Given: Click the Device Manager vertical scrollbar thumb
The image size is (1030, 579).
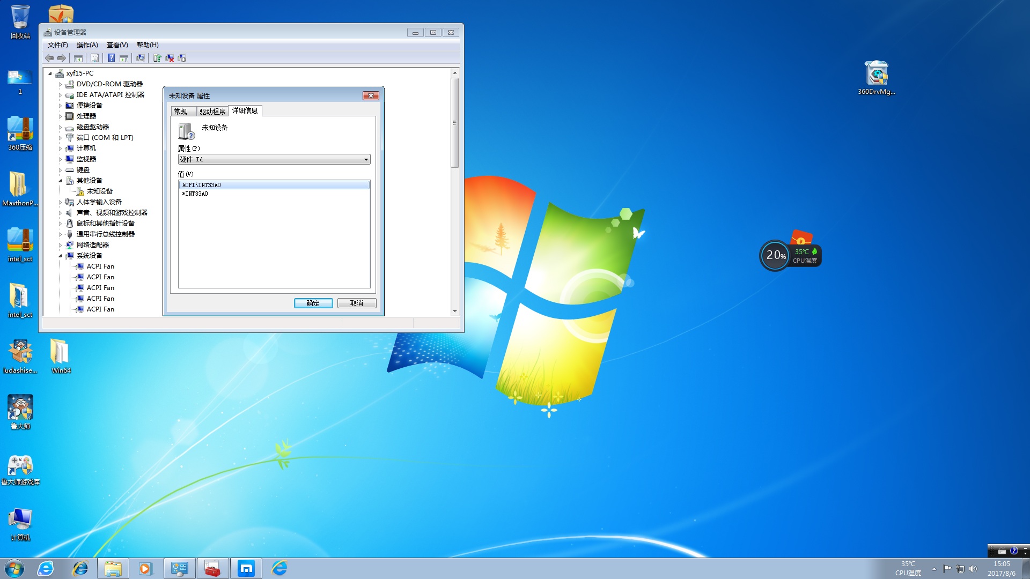Looking at the screenshot, I should [x=454, y=123].
